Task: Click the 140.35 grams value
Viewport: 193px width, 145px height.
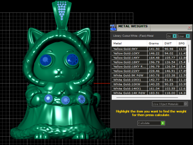Action: (x=154, y=84)
